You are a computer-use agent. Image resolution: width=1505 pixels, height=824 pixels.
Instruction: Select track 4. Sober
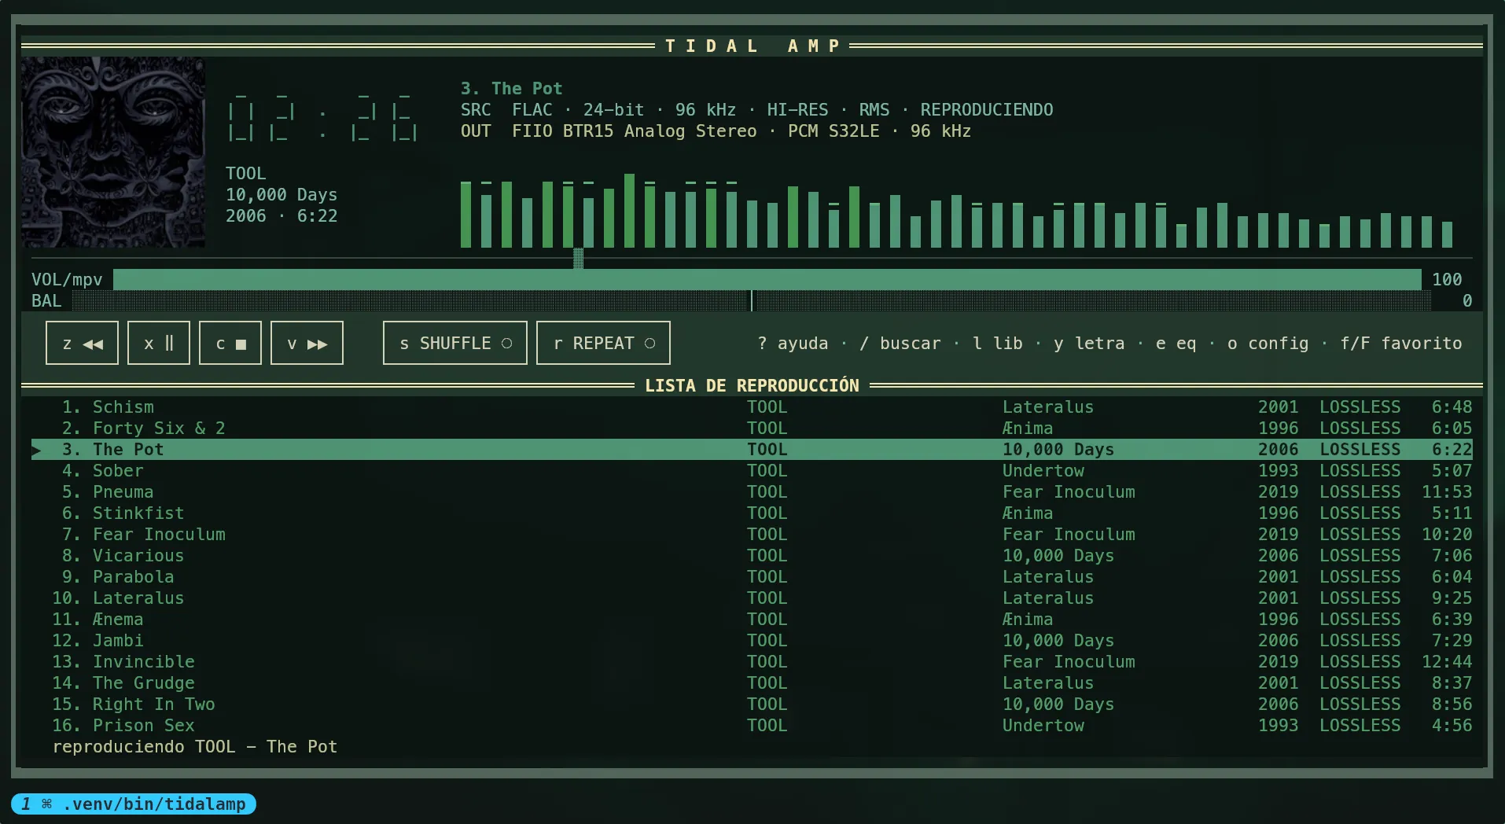(752, 470)
